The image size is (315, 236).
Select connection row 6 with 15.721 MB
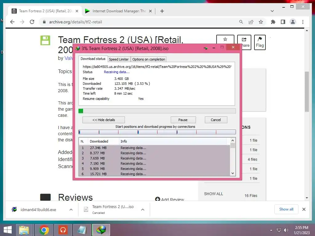[154, 174]
